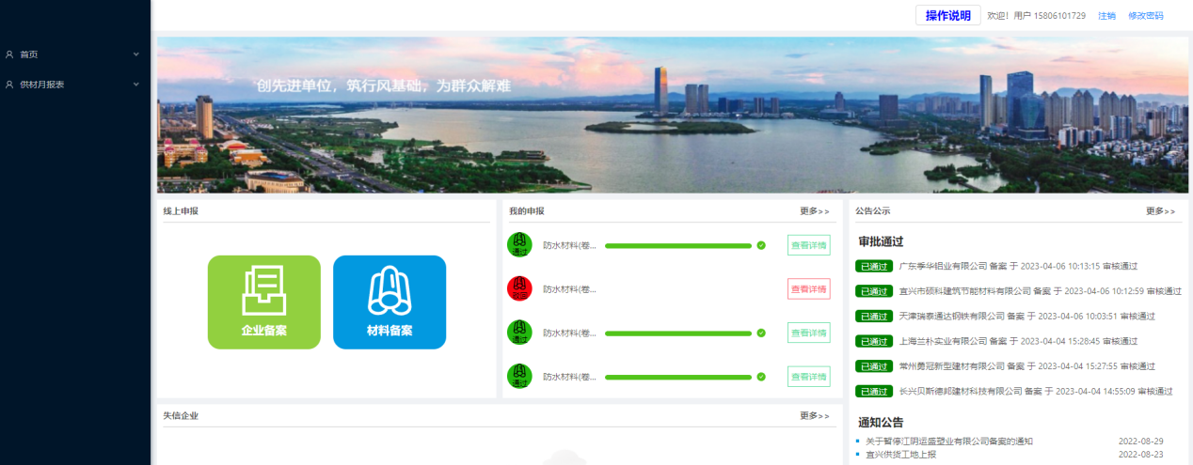
Task: Click the first green 通过 status icon
Action: tap(519, 245)
